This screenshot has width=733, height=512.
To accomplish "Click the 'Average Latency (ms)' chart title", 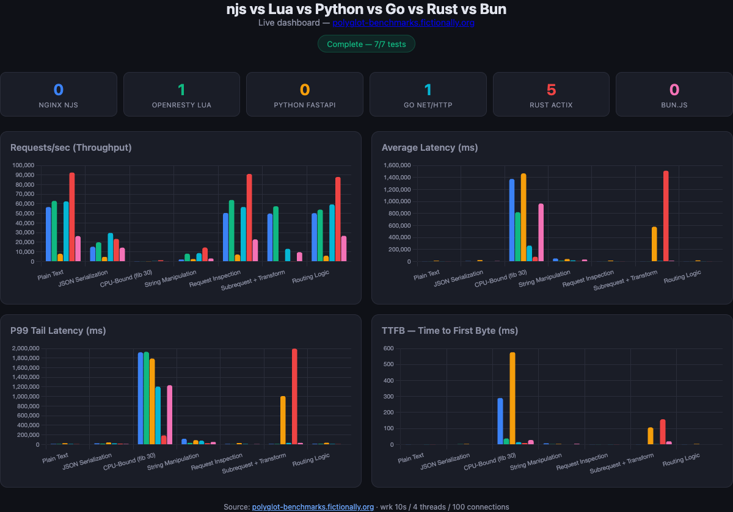I will [429, 147].
